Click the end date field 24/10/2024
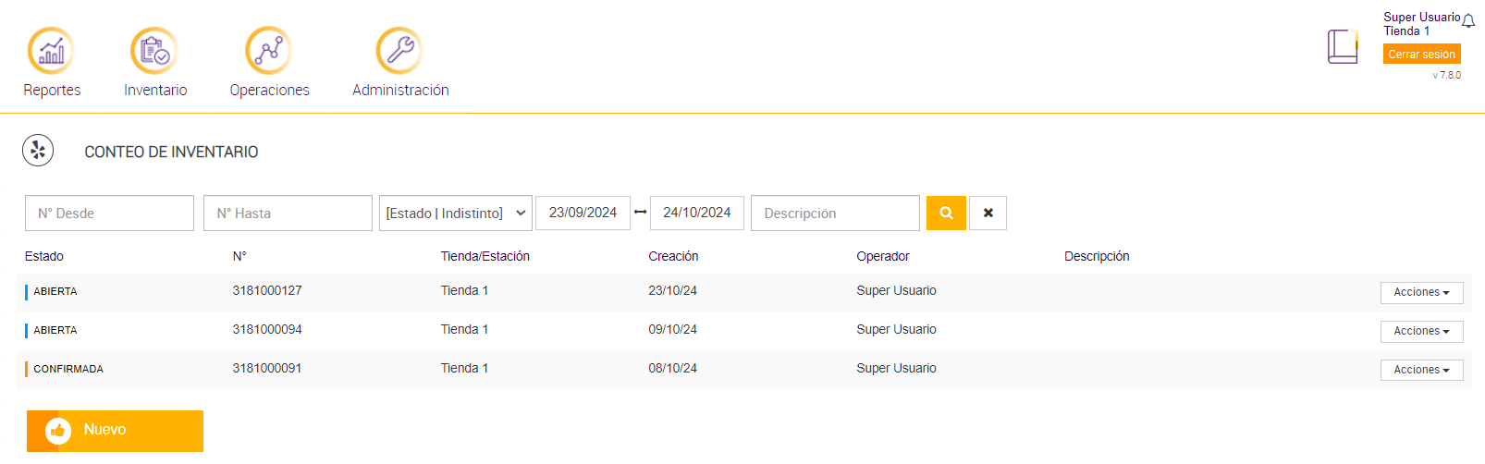The height and width of the screenshot is (464, 1485). (x=696, y=213)
